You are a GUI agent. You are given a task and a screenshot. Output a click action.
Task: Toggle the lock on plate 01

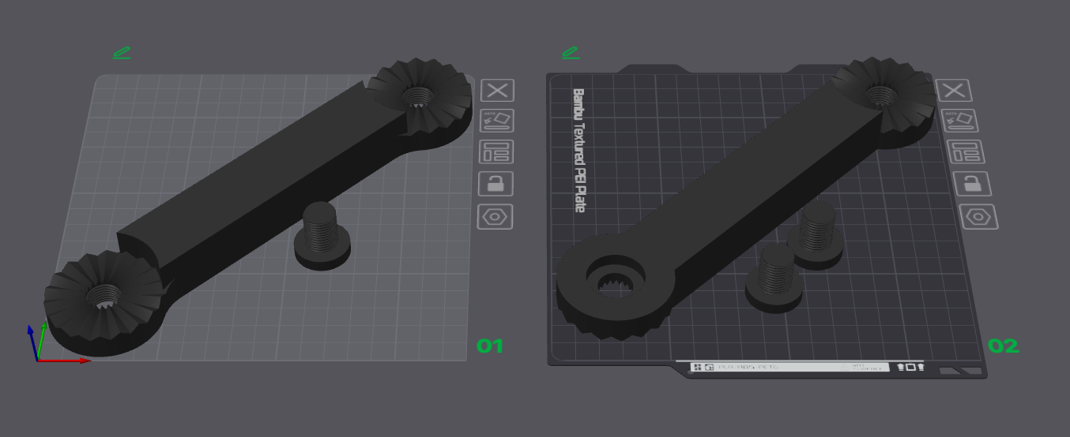click(x=495, y=184)
